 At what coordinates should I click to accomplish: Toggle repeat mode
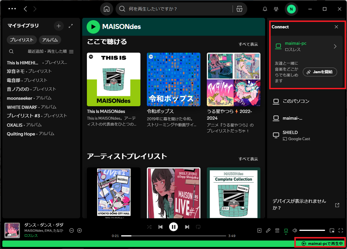(198, 227)
